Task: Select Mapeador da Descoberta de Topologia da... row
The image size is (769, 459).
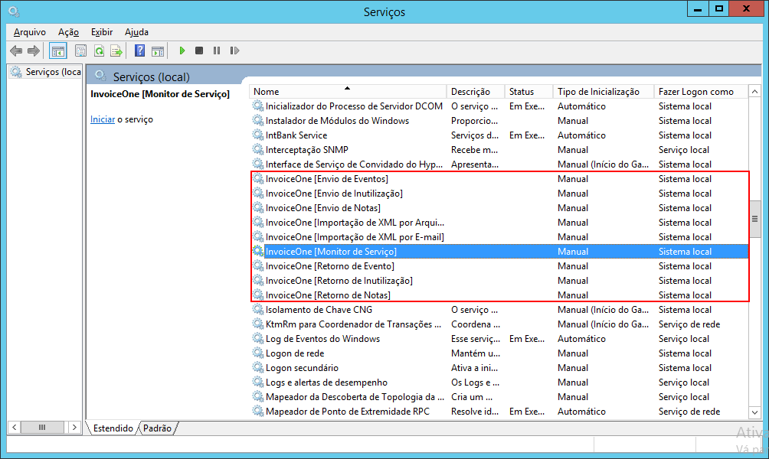Action: 499,397
